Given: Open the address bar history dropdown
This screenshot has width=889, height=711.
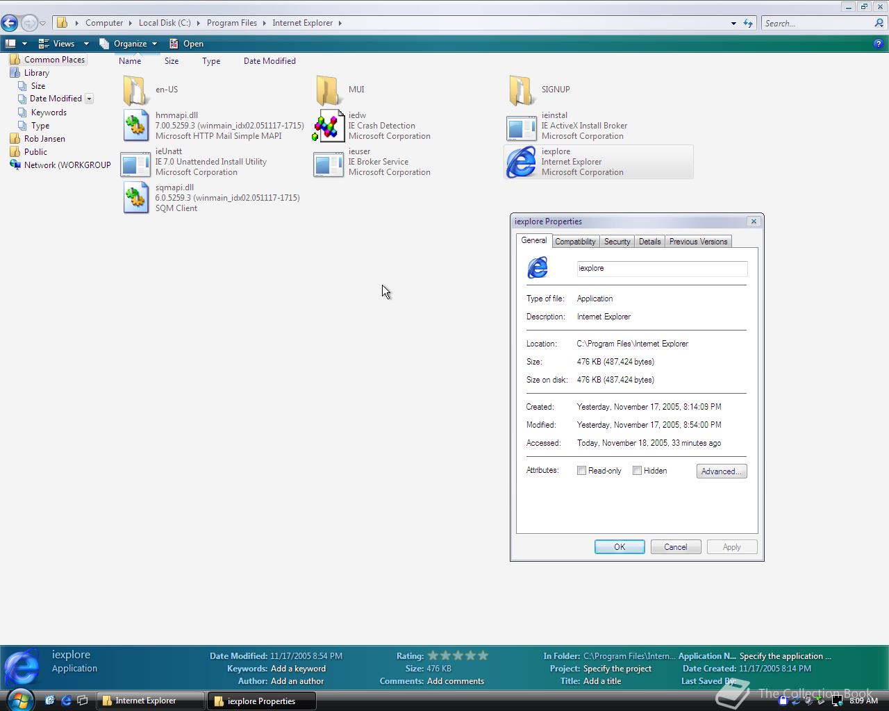Looking at the screenshot, I should click(x=733, y=24).
